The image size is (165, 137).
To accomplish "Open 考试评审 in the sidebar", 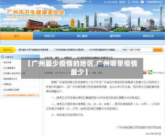I will [7, 63].
